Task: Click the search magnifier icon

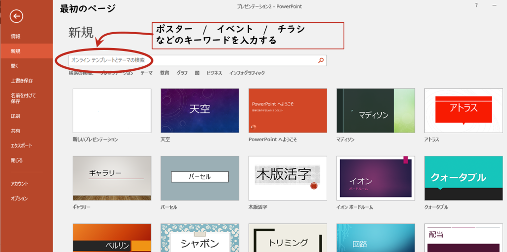Action: (321, 60)
